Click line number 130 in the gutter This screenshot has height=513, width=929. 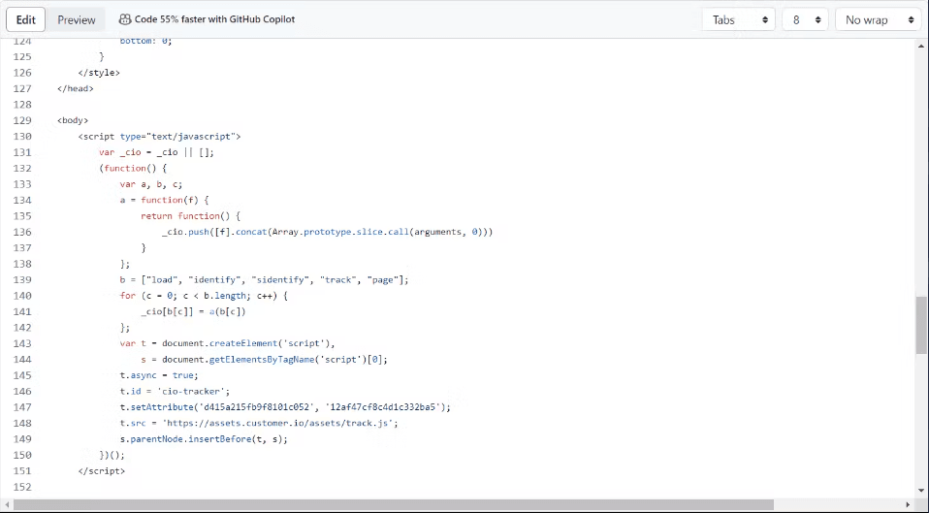[22, 136]
